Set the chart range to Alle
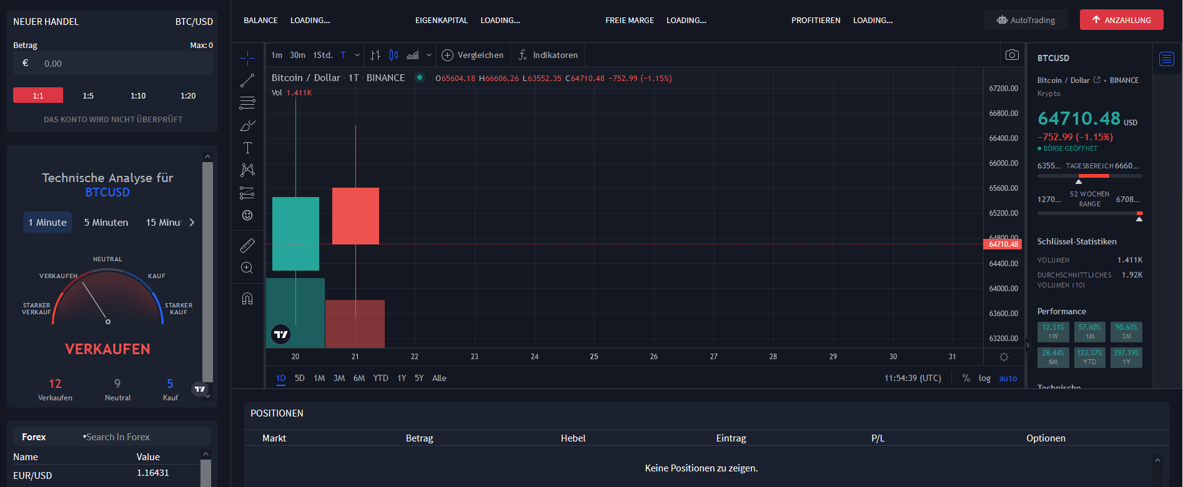Image resolution: width=1183 pixels, height=487 pixels. pos(439,378)
